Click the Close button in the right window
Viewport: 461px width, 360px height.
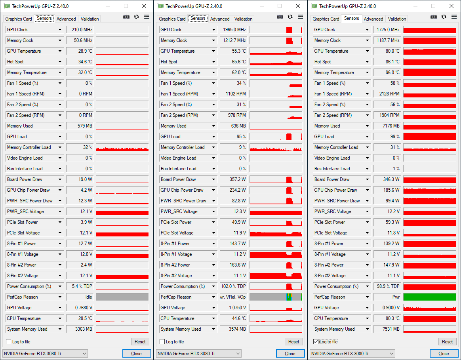[444, 354]
